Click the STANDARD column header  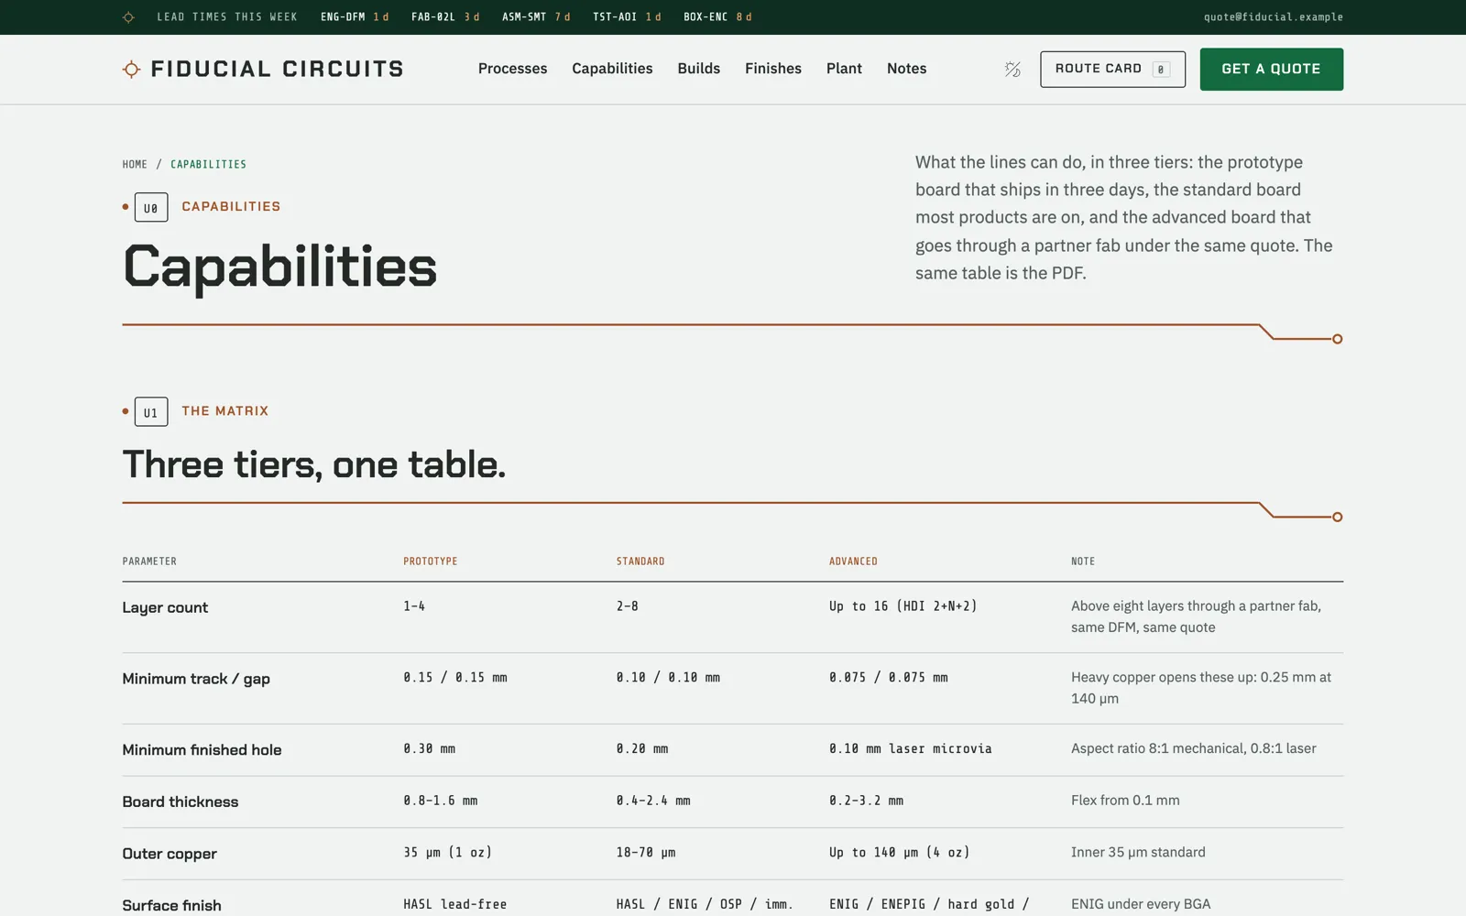pos(640,562)
